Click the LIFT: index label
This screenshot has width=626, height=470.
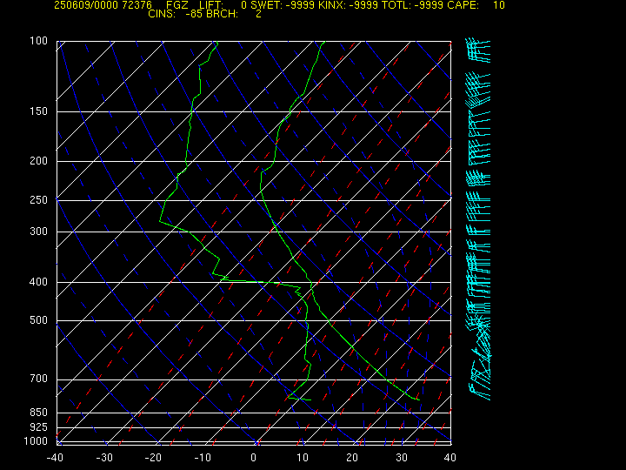point(210,5)
